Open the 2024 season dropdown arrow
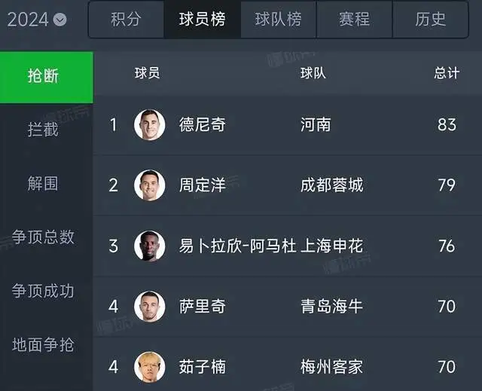 click(59, 20)
